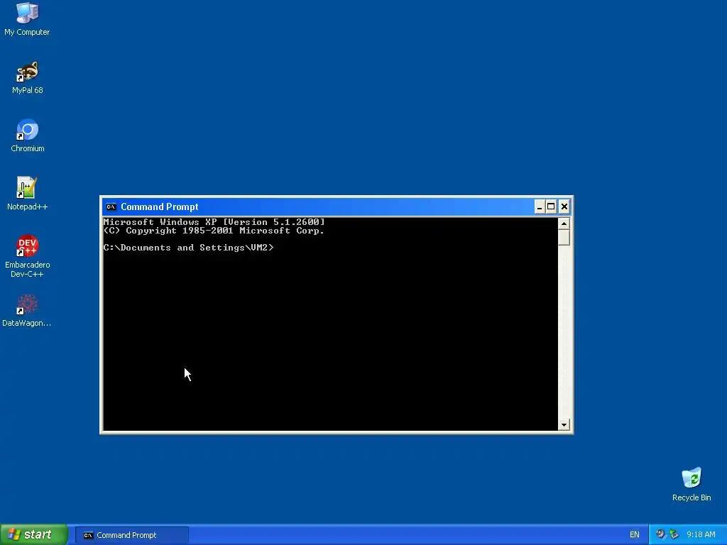Image resolution: width=727 pixels, height=545 pixels.
Task: Select the Recycle Bin icon
Action: pos(692,484)
